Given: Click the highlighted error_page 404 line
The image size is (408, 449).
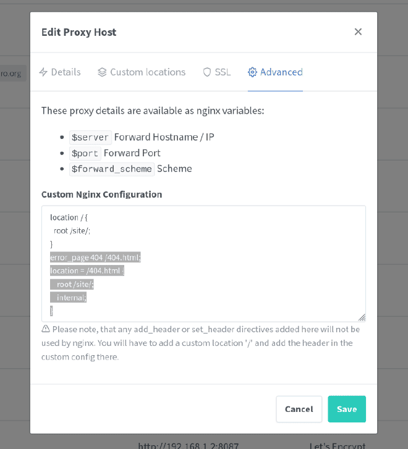Looking at the screenshot, I should (x=95, y=258).
